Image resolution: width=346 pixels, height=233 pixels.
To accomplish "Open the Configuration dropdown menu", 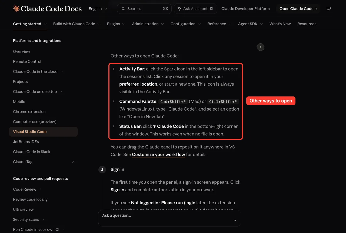I will pyautogui.click(x=186, y=24).
